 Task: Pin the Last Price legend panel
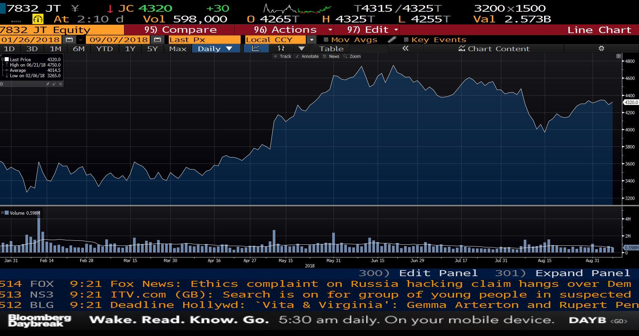point(48,84)
